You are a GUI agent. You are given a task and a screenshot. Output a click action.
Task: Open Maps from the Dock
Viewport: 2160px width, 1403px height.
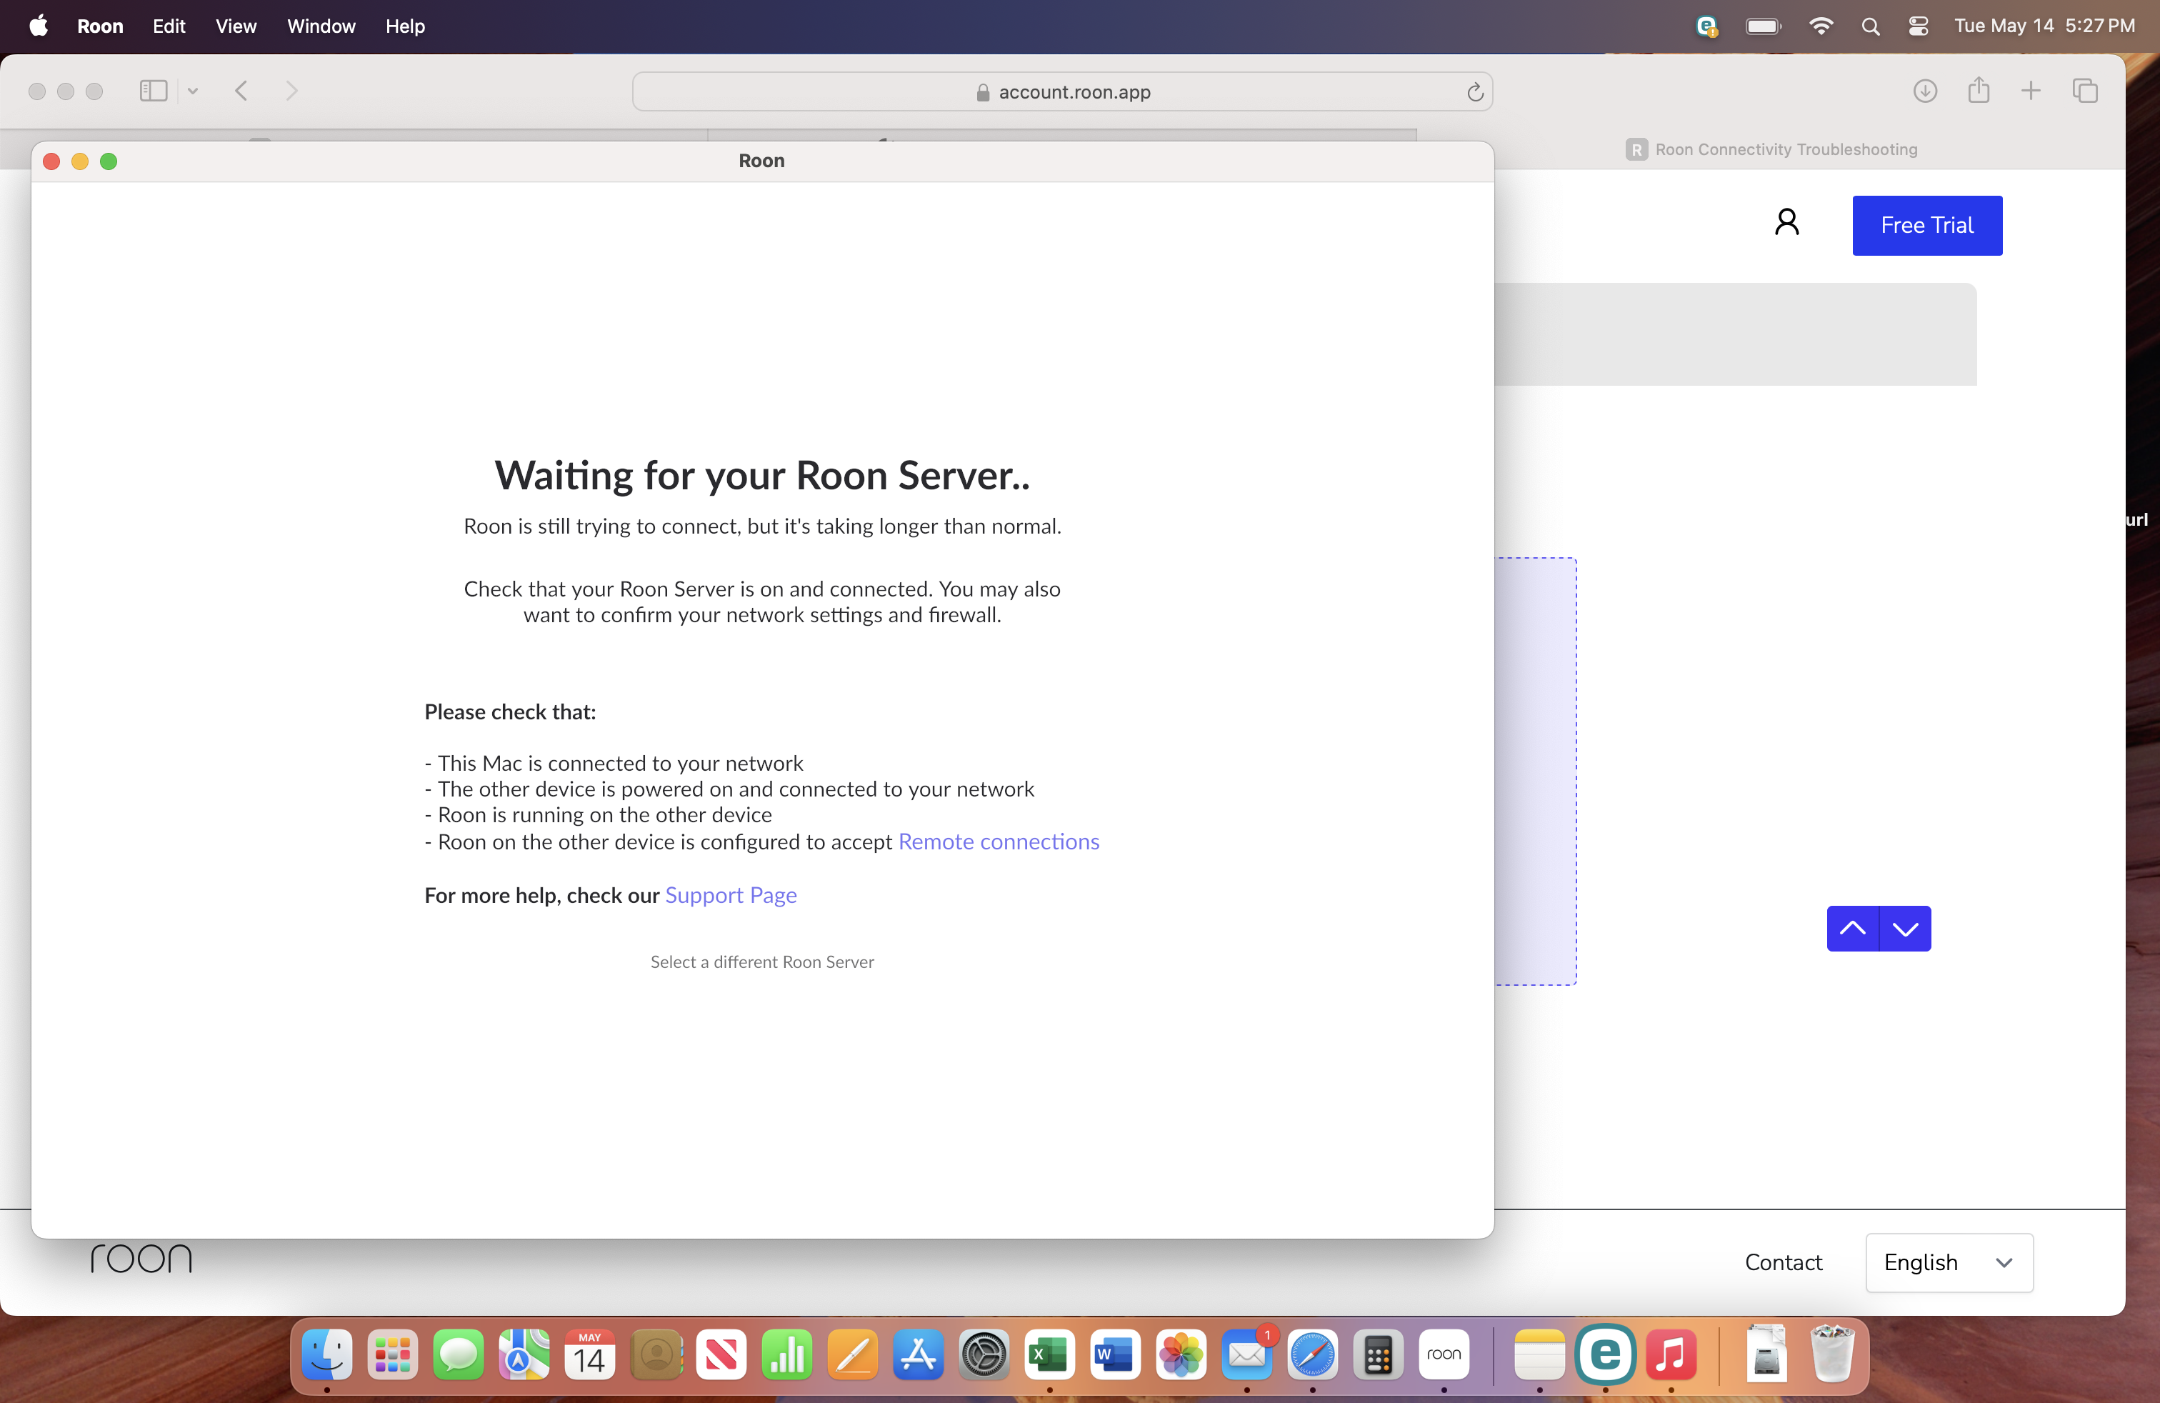524,1355
